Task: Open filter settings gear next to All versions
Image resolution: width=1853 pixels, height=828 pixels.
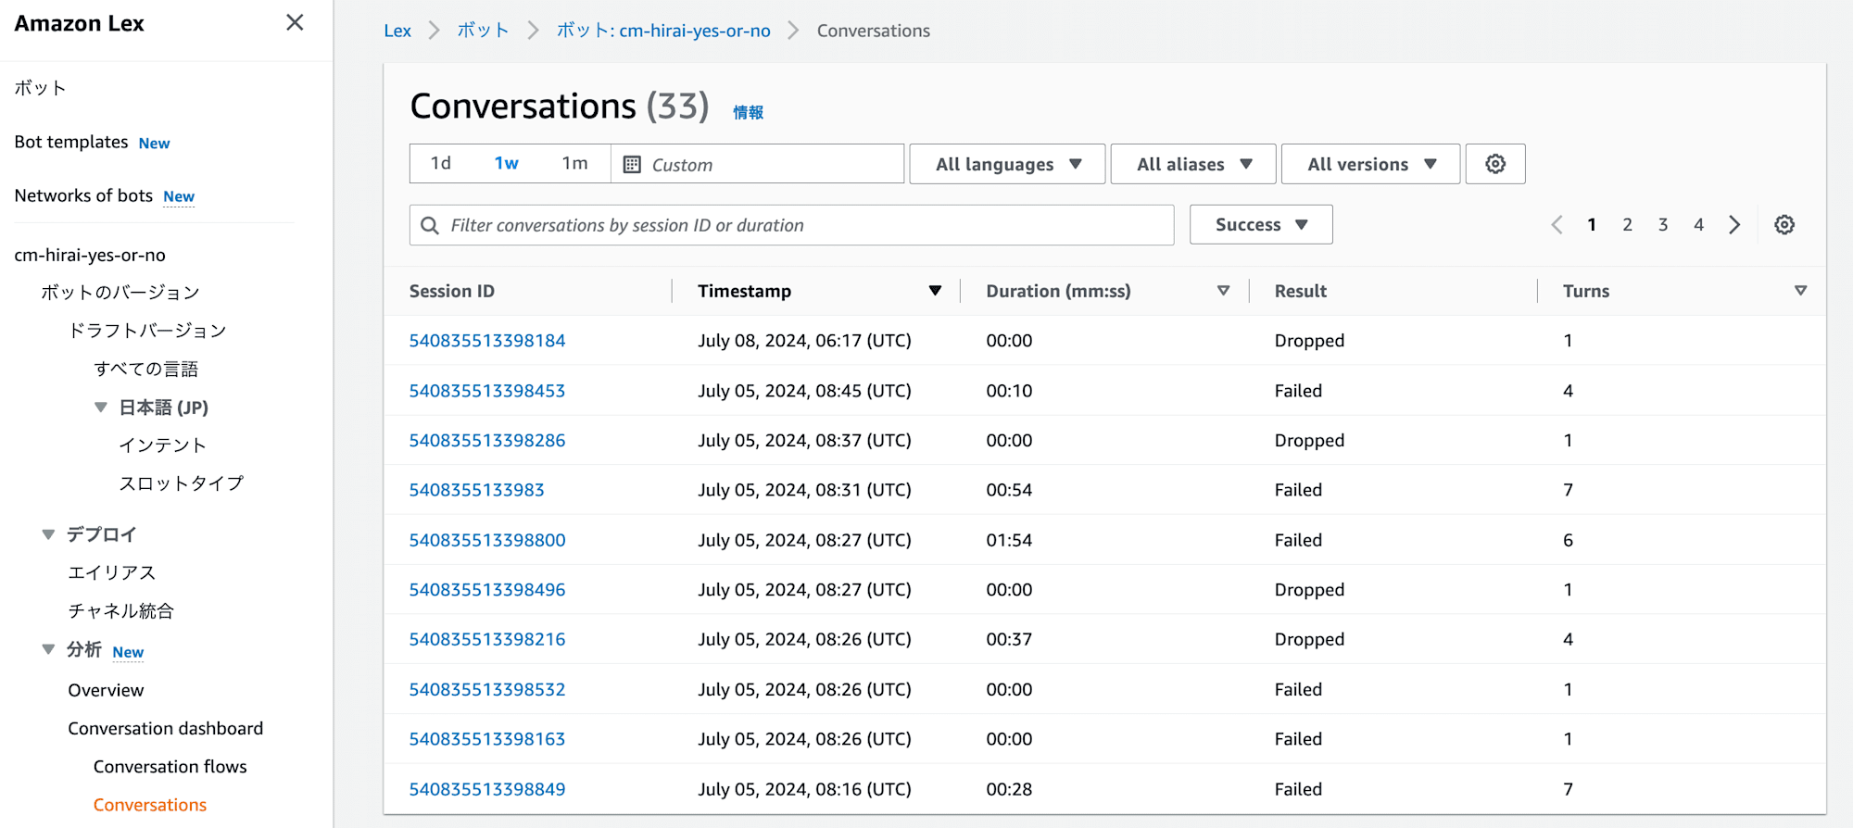Action: coord(1495,164)
